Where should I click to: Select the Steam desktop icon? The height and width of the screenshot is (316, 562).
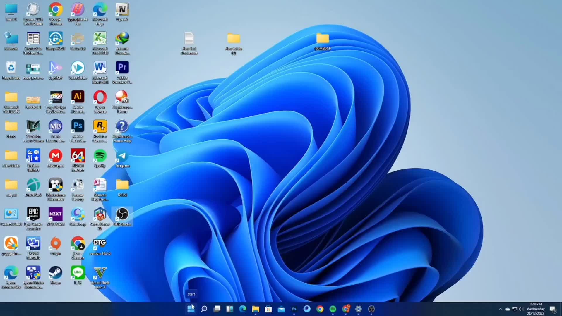(x=55, y=276)
